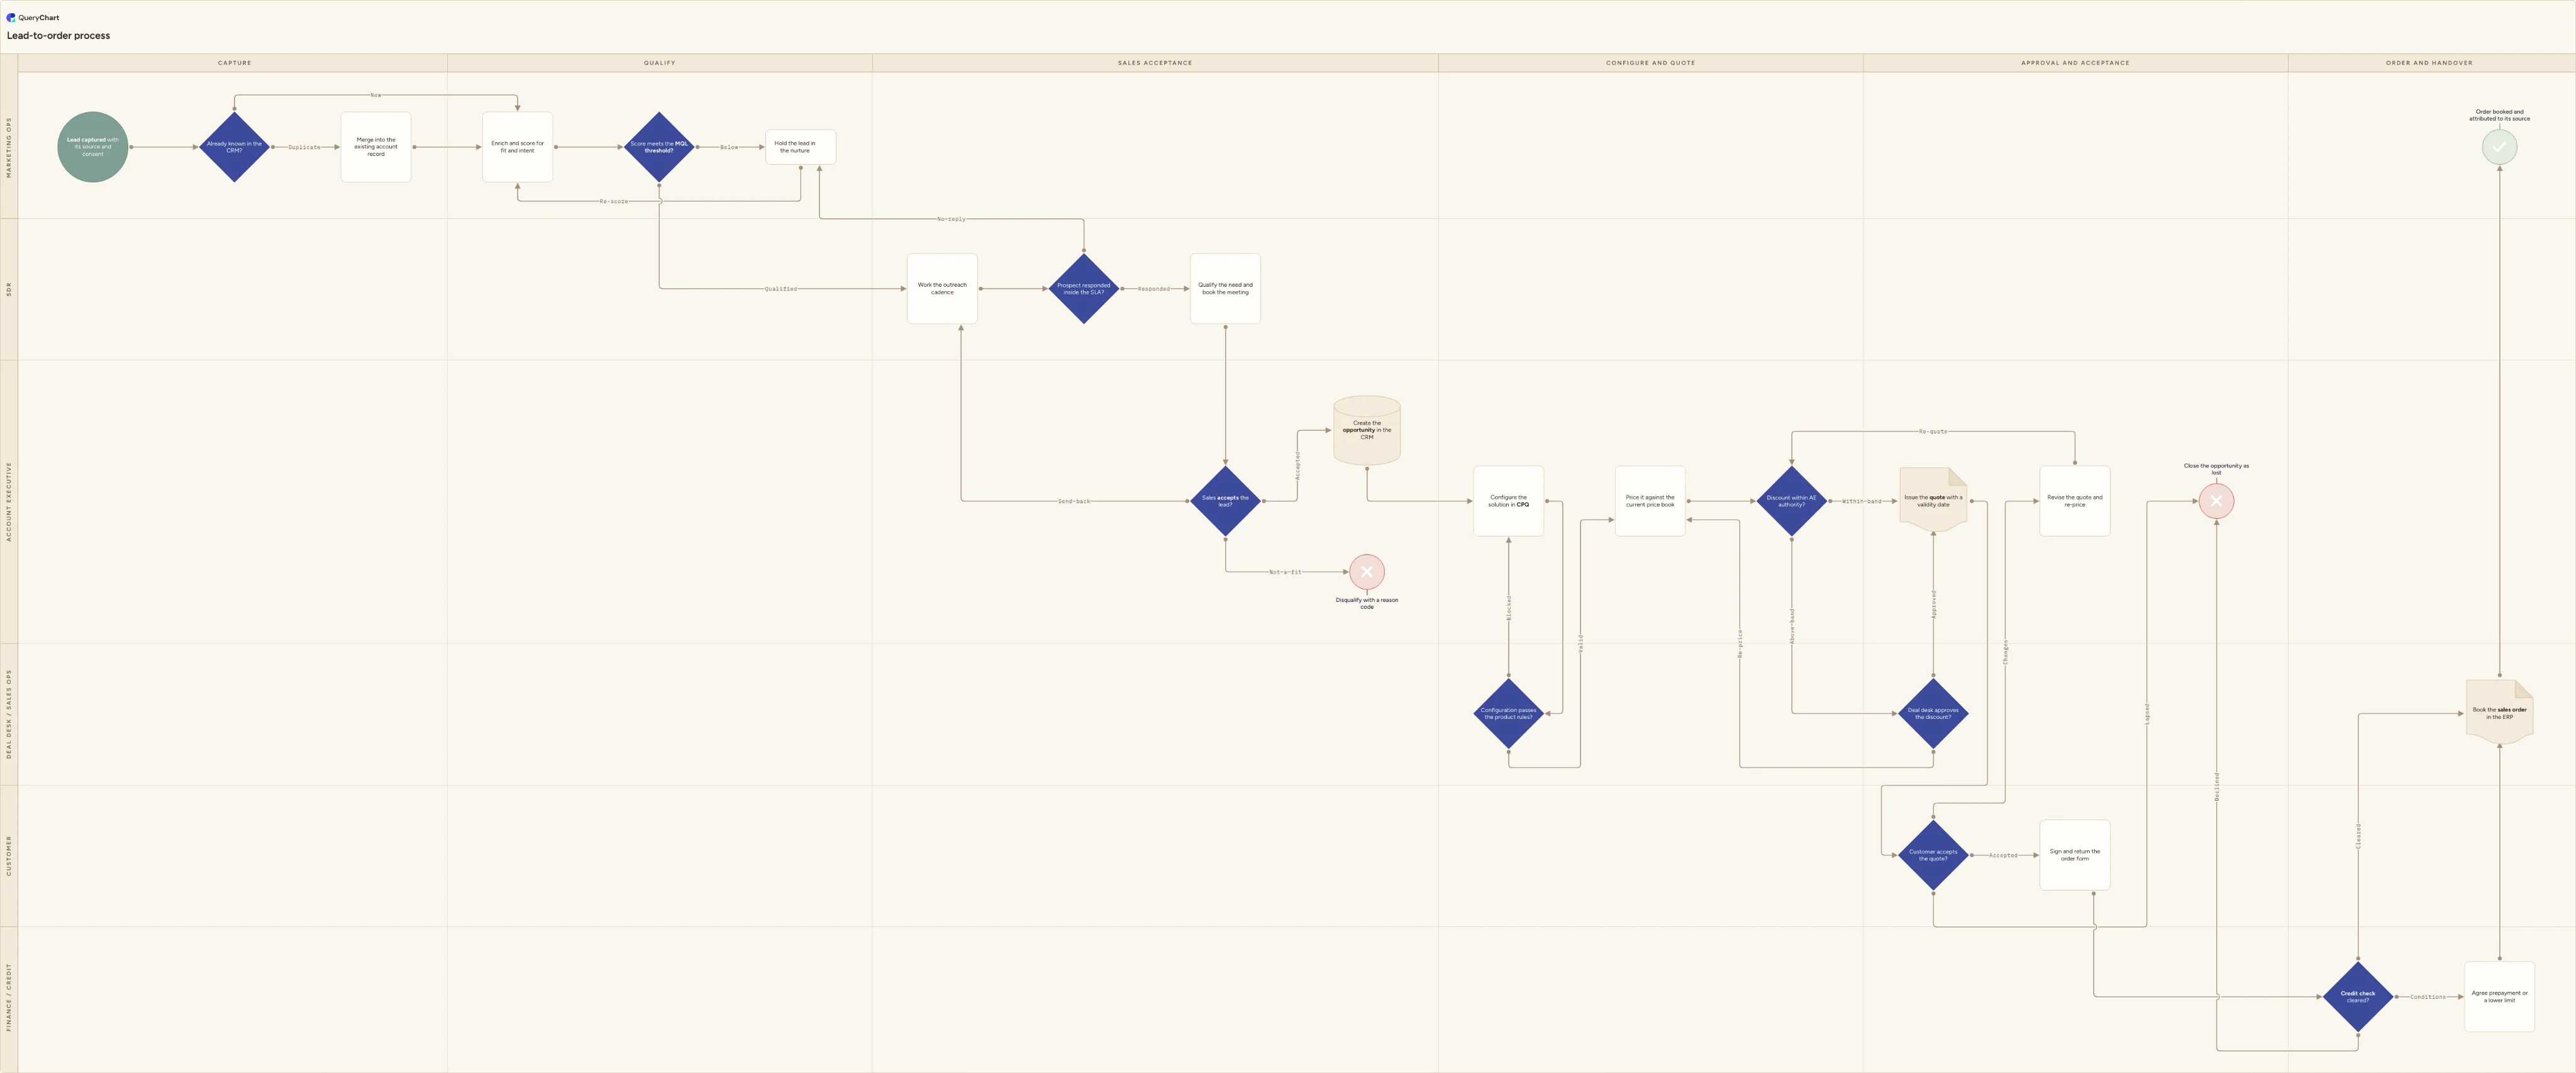Click the Lead-to-order process title
2576x1073 pixels.
(58, 35)
